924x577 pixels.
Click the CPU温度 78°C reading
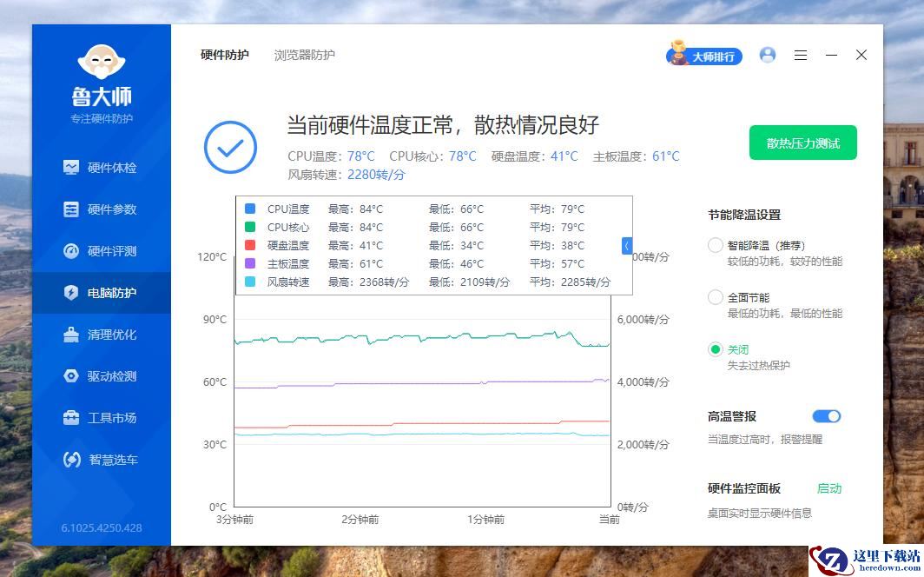point(360,156)
